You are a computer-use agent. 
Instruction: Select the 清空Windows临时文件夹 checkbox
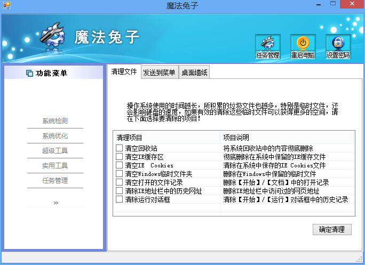click(x=119, y=174)
